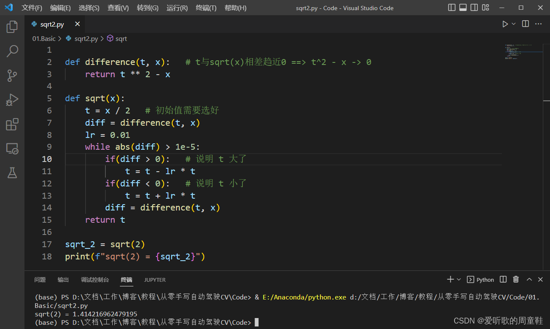Switch to the 问题 panel tab
The height and width of the screenshot is (329, 550).
pyautogui.click(x=40, y=280)
